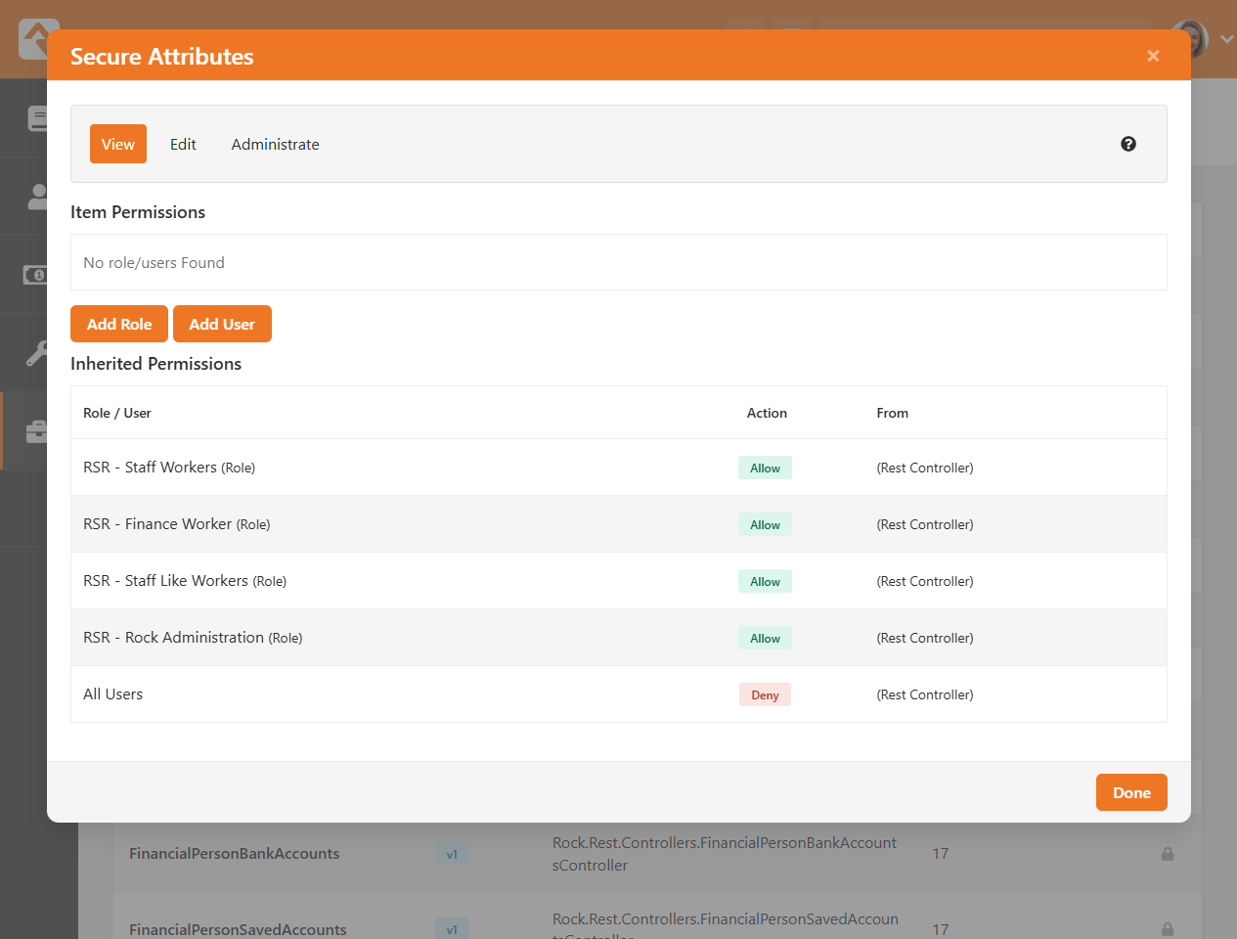Click the Item Permissions heading
Viewport: 1237px width, 939px height.
[138, 212]
